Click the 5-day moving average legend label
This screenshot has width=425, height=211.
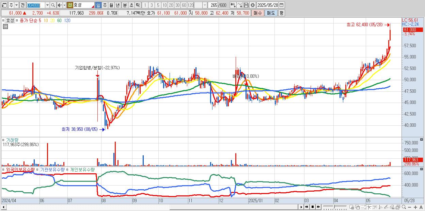coord(40,20)
